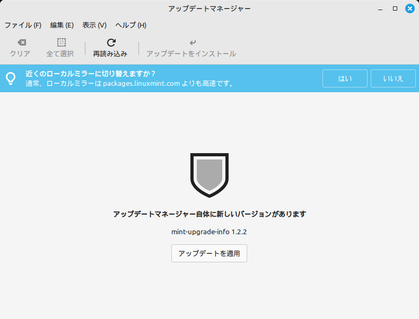Click the lightbulb hint icon in the blue banner

[x=11, y=78]
